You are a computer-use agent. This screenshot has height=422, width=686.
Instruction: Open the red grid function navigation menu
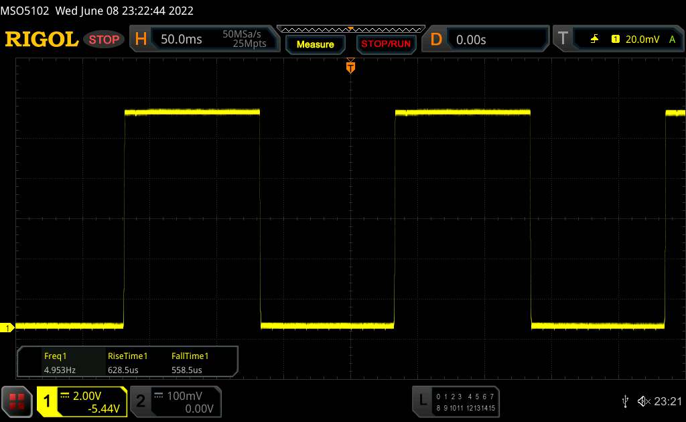[15, 401]
